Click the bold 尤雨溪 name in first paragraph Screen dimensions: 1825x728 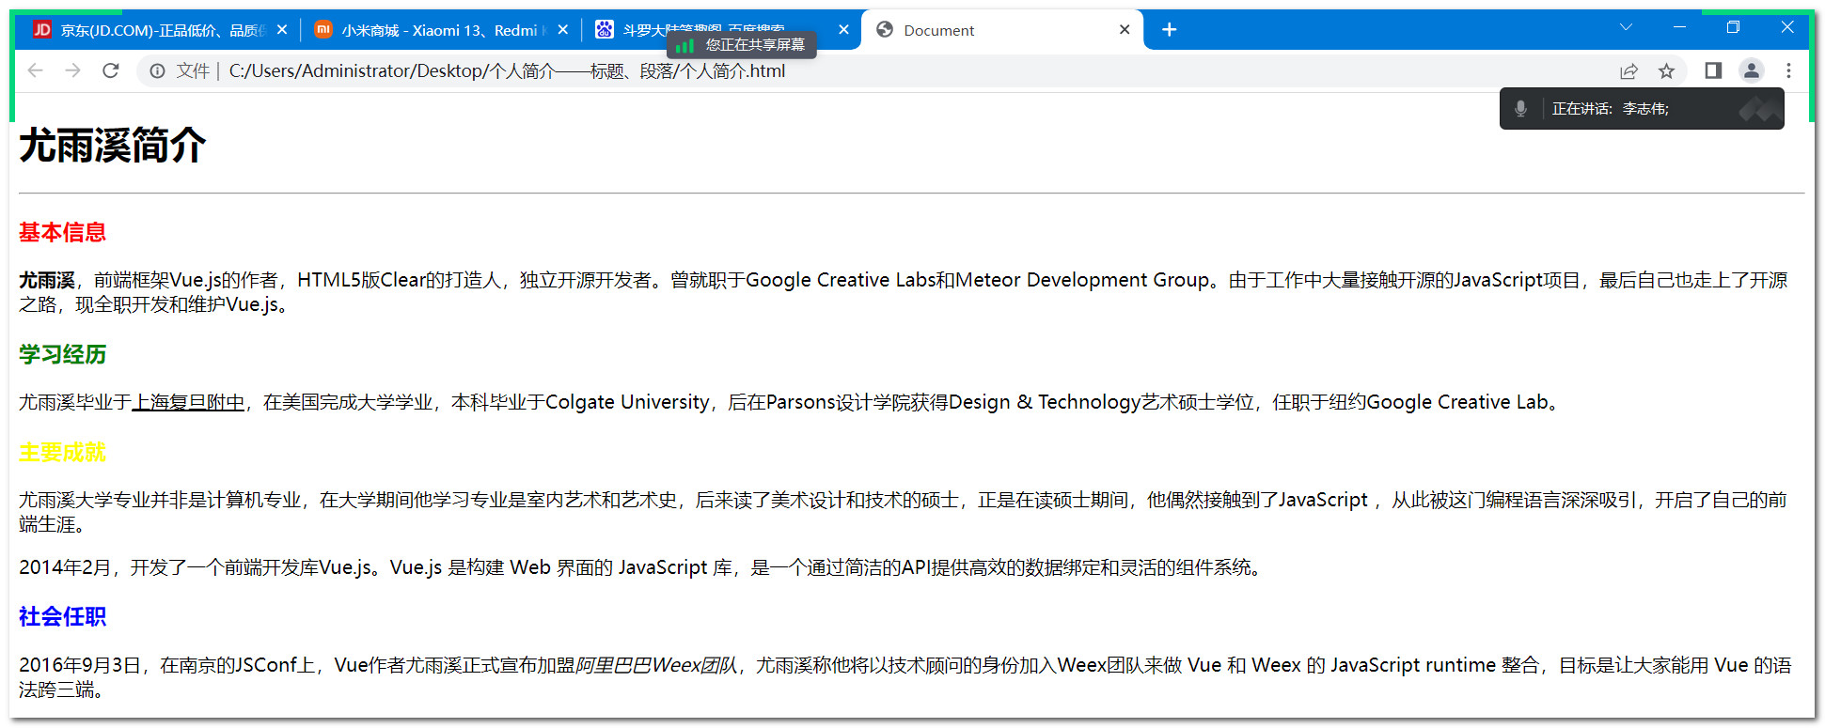(x=47, y=280)
